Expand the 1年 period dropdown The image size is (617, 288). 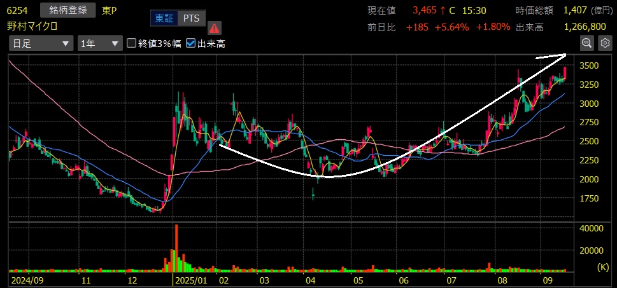click(x=99, y=43)
